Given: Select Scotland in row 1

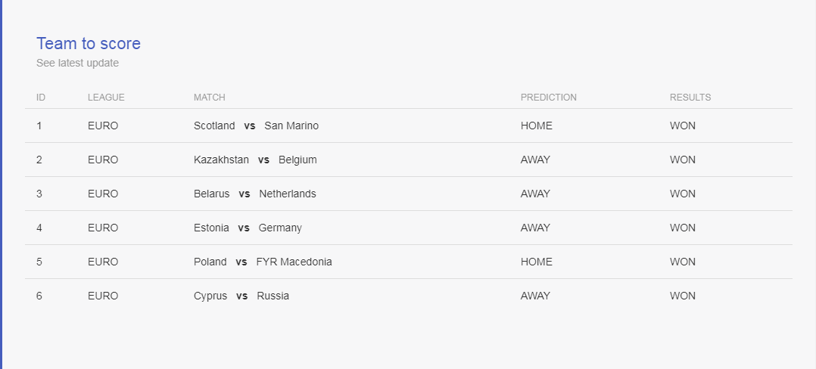Looking at the screenshot, I should tap(214, 126).
